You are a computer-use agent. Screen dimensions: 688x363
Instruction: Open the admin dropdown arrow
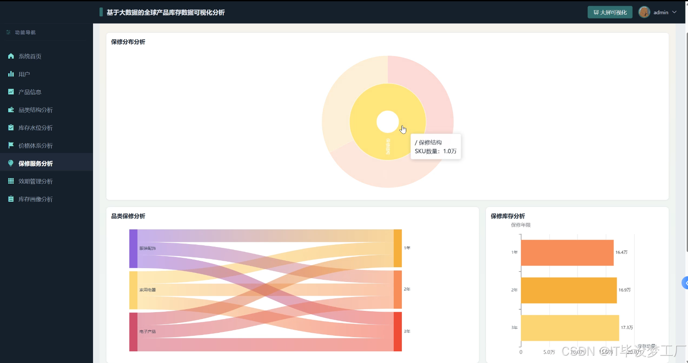(674, 12)
